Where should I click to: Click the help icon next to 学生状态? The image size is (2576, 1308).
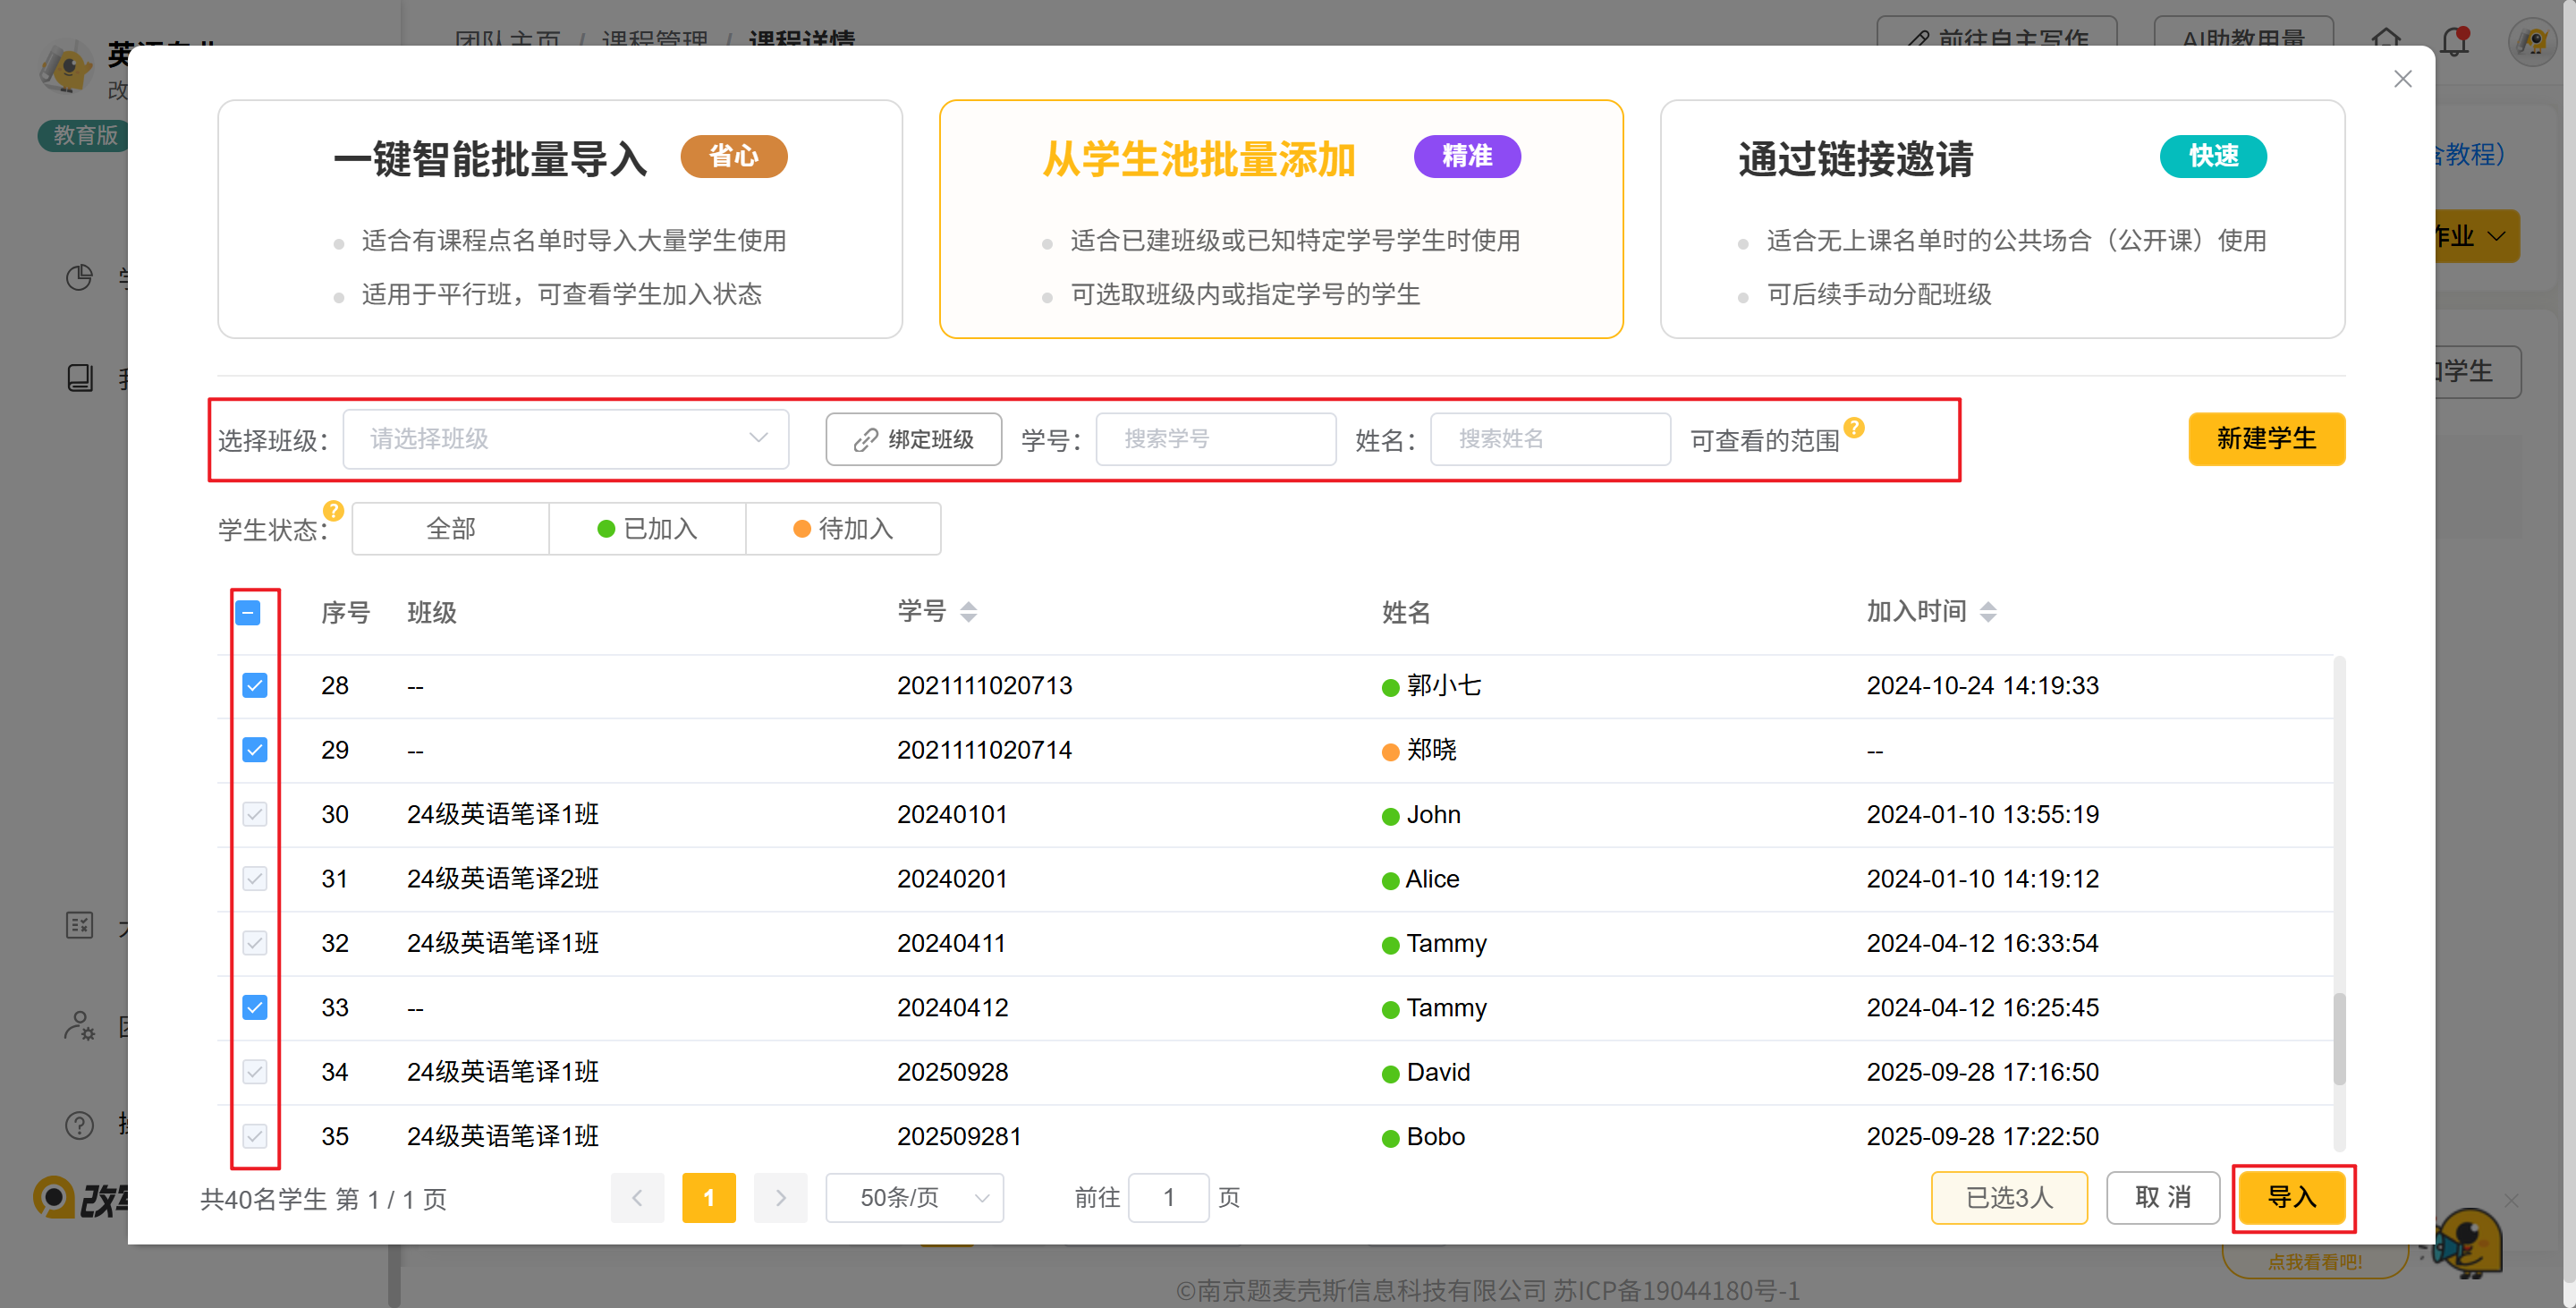coord(334,511)
